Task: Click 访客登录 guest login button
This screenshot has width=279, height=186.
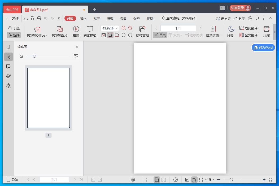Action: pyautogui.click(x=240, y=8)
